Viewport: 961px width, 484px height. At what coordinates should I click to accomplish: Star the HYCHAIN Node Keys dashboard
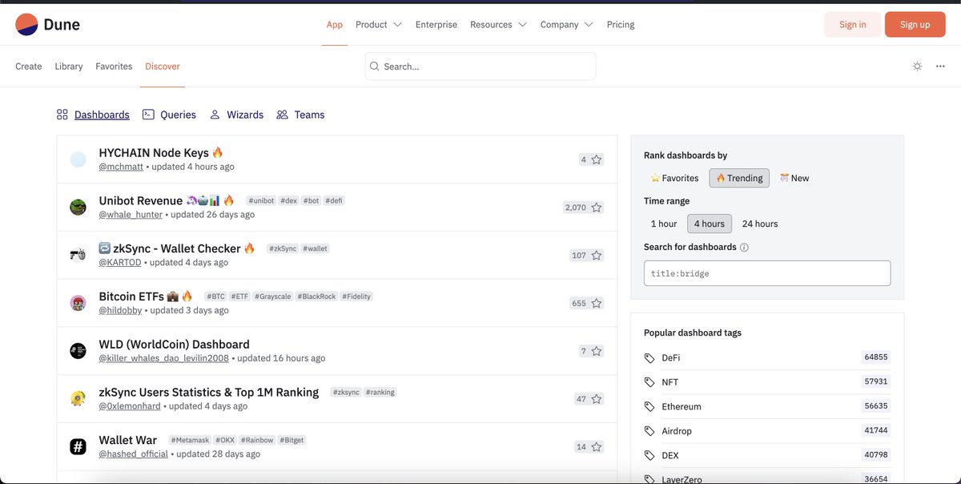coord(596,159)
